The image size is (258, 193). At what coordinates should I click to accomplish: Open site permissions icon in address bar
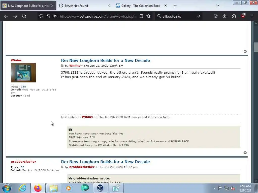(x=55, y=16)
